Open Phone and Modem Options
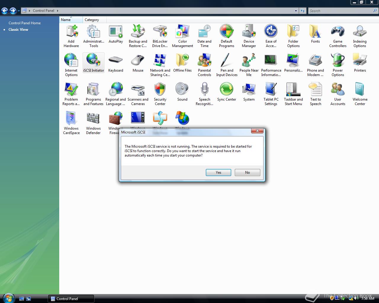The width and height of the screenshot is (379, 303). coord(316,65)
